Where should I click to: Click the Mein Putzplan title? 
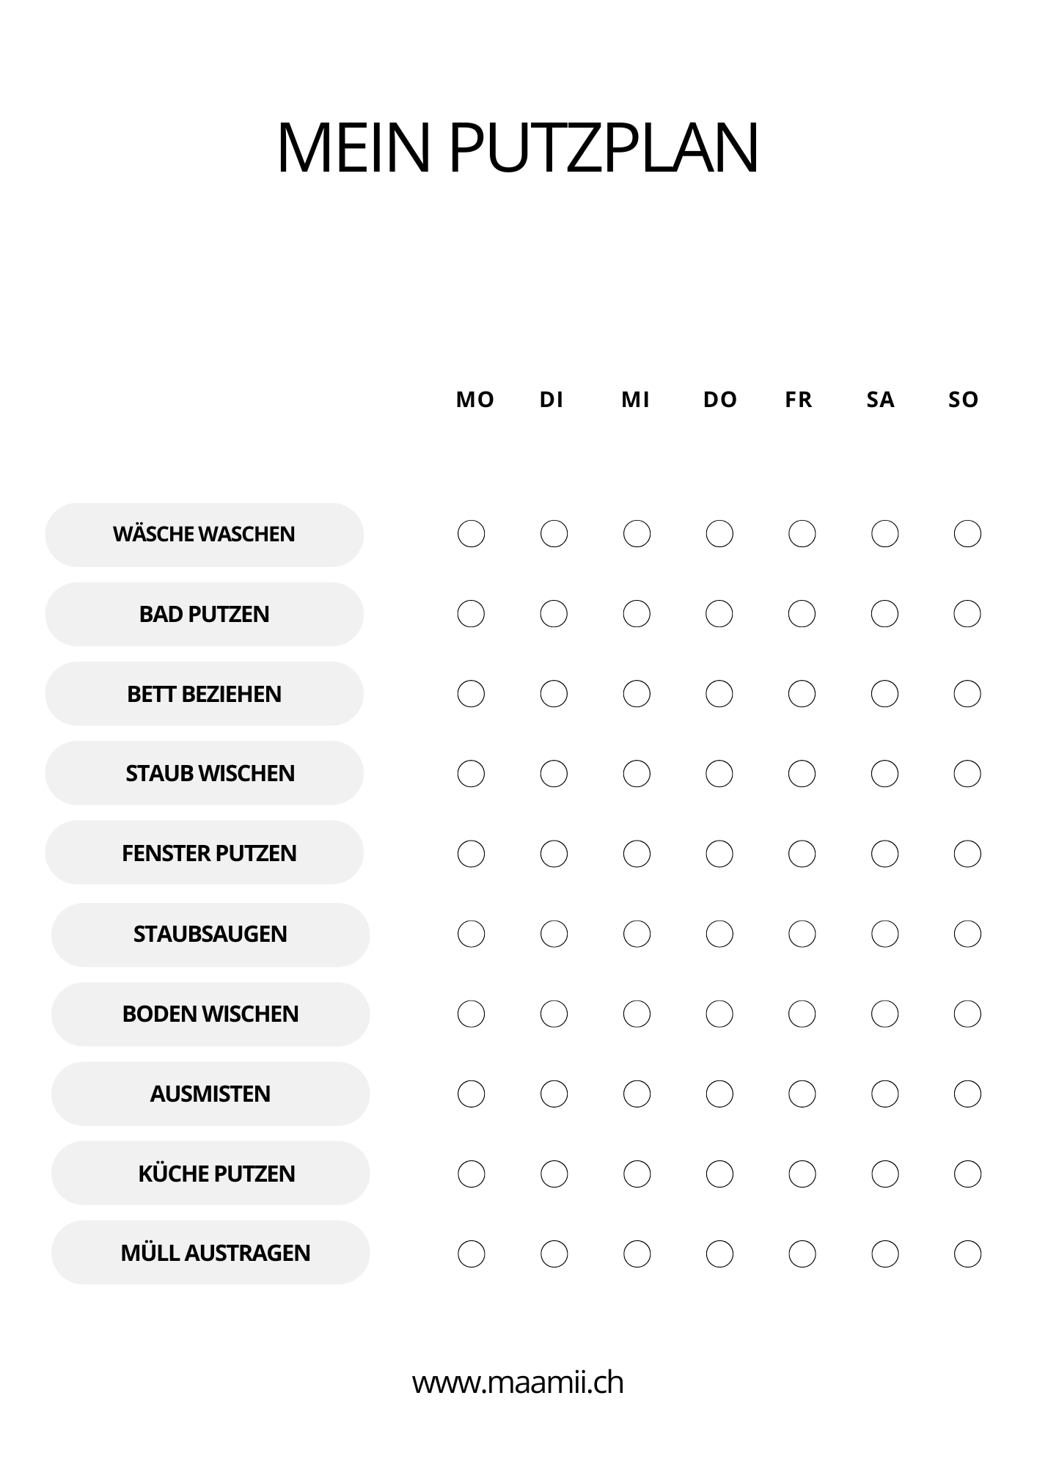click(518, 147)
